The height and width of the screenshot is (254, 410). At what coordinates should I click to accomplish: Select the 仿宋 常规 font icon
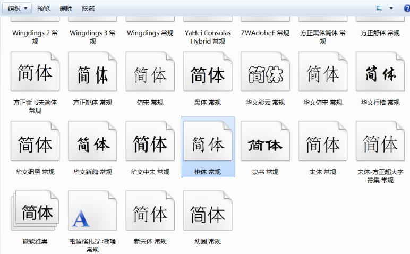pos(150,71)
